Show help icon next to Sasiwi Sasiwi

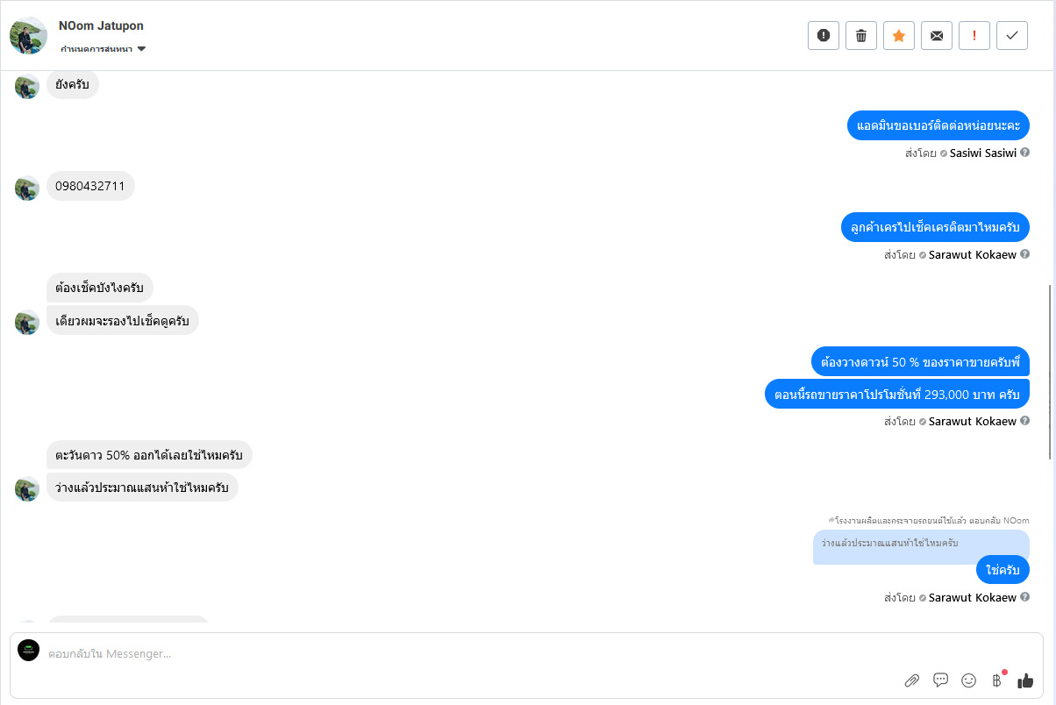[1024, 153]
